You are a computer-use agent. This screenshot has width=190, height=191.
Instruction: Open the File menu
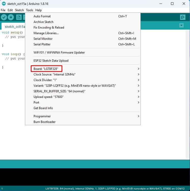click(3, 10)
